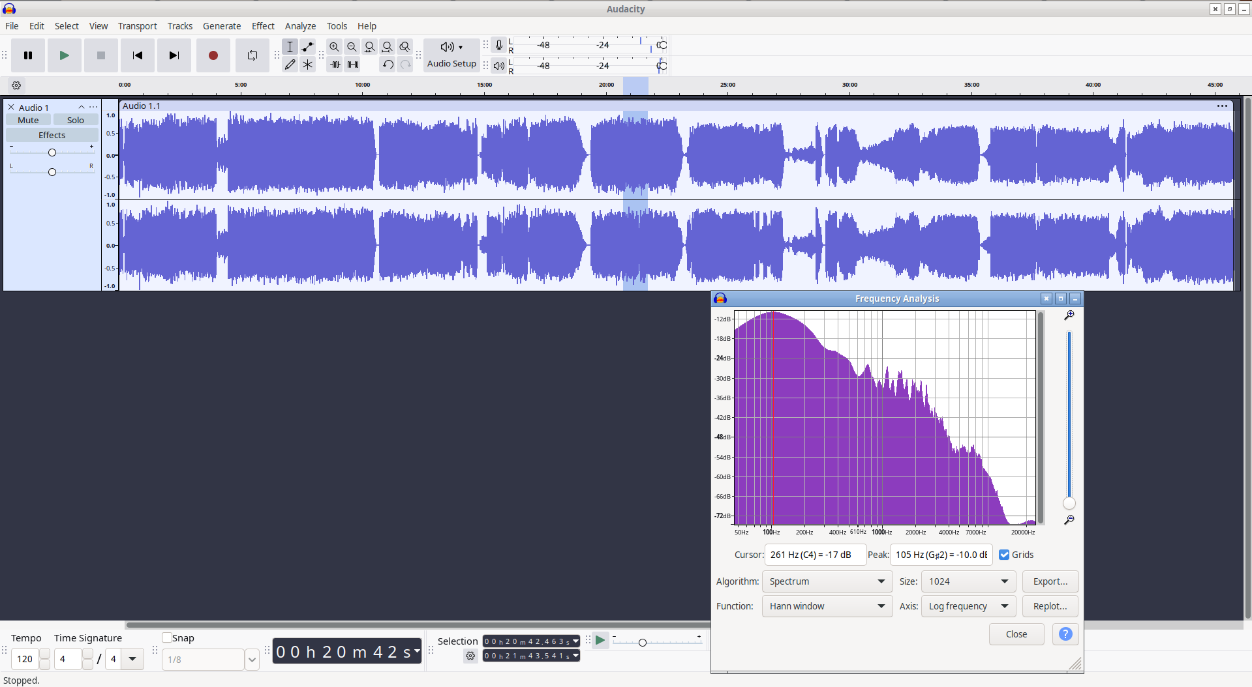Viewport: 1252px width, 687px height.
Task: Click the Zoom In magnifier
Action: click(334, 47)
